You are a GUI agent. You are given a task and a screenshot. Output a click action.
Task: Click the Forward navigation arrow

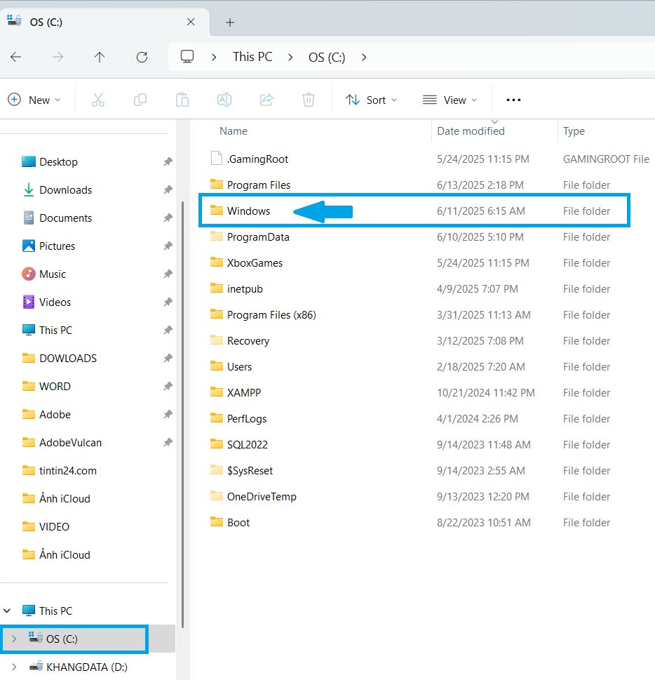(58, 58)
